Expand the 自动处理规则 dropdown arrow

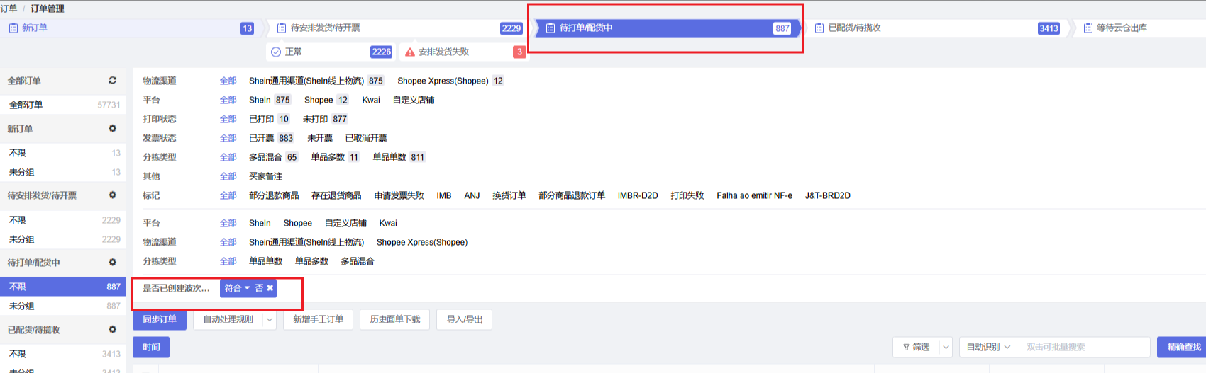[x=270, y=320]
